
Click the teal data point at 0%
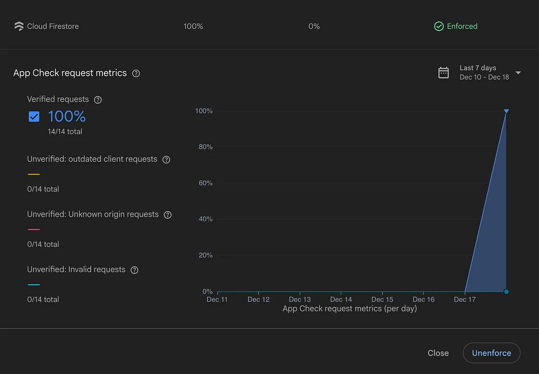(506, 292)
